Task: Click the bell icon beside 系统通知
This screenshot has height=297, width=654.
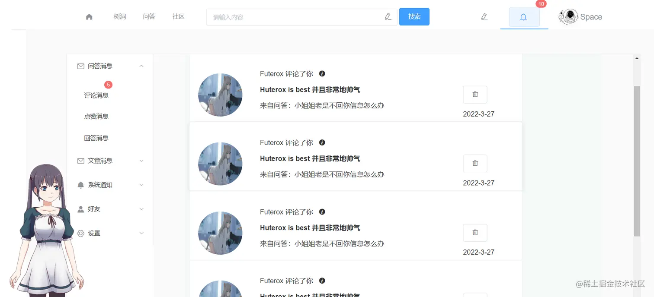Action: (80, 185)
